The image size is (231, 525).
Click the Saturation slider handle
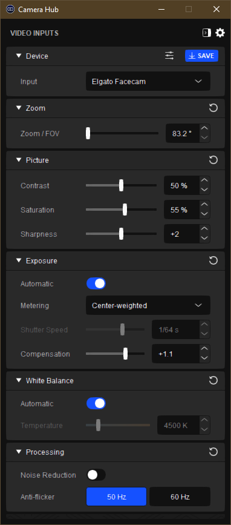click(x=125, y=210)
